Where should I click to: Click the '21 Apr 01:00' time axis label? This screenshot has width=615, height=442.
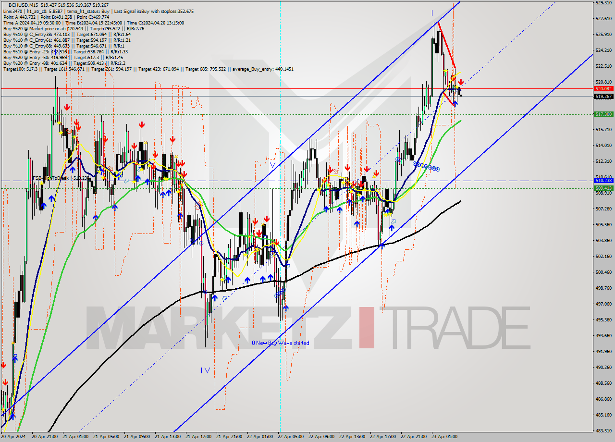coord(75,437)
